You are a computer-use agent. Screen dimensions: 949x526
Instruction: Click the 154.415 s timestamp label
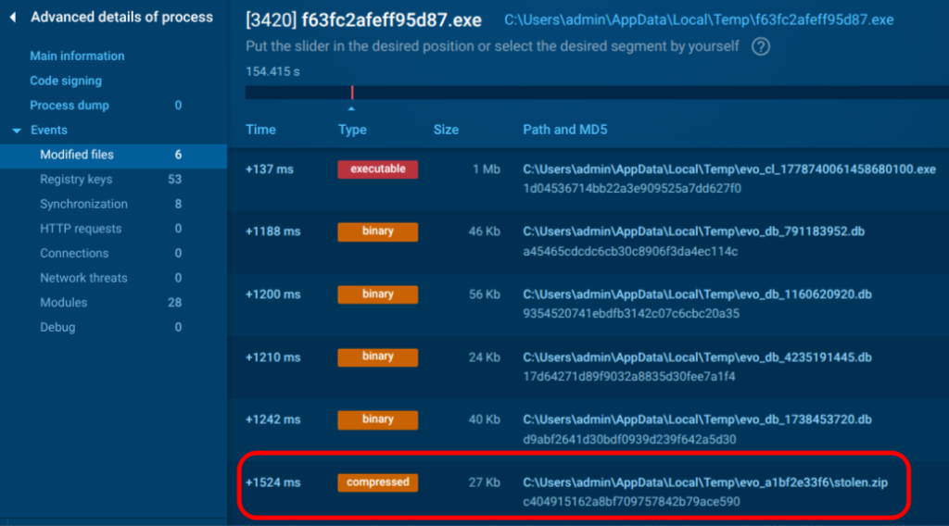point(272,72)
